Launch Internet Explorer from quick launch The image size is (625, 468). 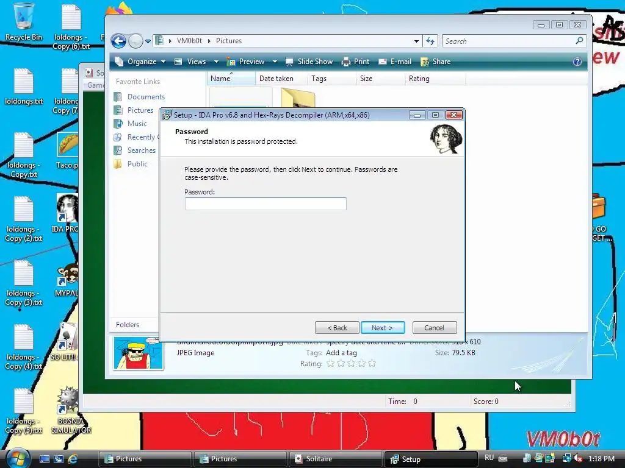tap(73, 459)
